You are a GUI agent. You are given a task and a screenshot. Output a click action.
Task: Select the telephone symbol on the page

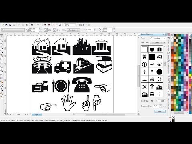(x=82, y=85)
